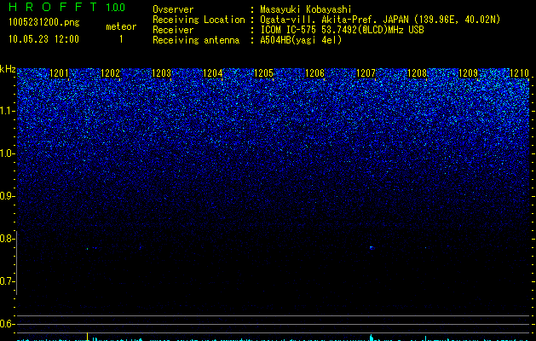536x341 pixels.
Task: Click the date stamp 10.05.23 12:00
Action: point(43,39)
